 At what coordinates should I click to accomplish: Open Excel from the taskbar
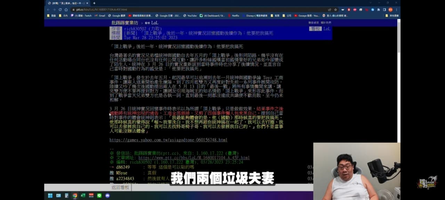83,195
